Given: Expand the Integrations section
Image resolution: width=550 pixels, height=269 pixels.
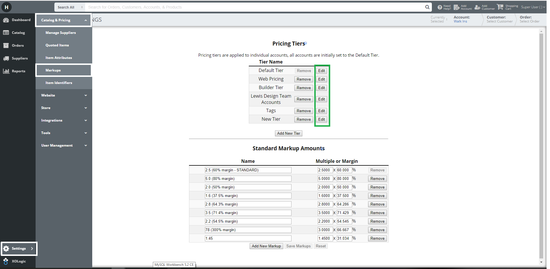Looking at the screenshot, I should click(x=64, y=120).
